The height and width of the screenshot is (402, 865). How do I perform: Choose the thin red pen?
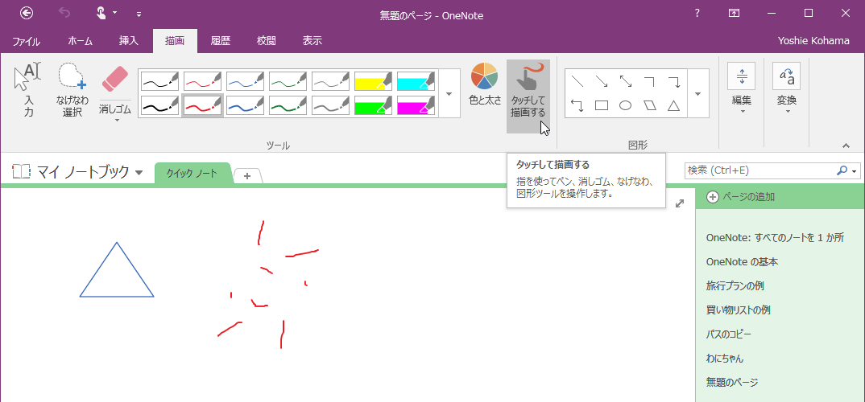tap(202, 81)
